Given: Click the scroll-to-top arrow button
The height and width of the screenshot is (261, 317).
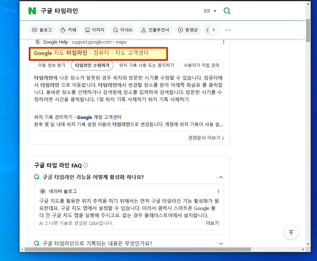Looking at the screenshot, I should point(291,232).
